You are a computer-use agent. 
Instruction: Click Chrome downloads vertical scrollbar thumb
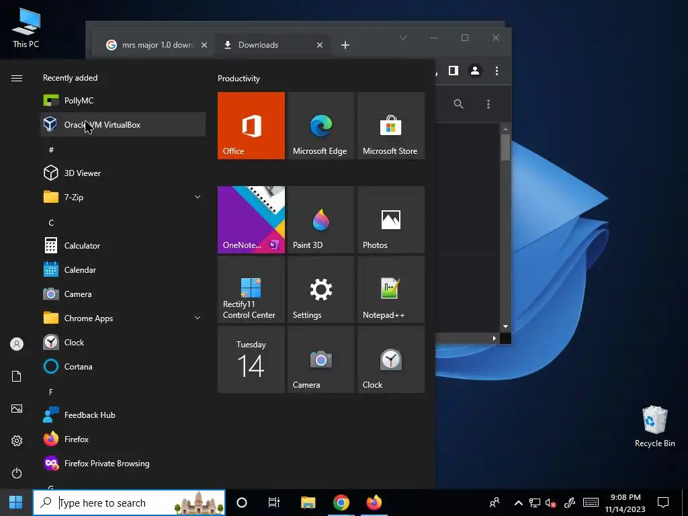tap(505, 147)
